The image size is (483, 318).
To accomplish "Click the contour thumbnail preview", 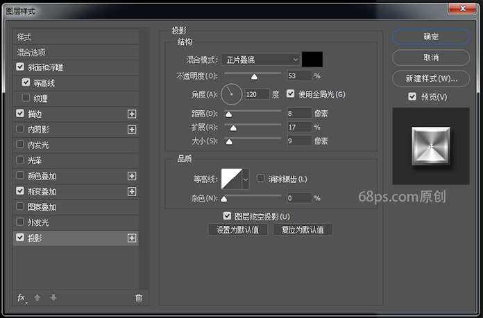I will (x=232, y=179).
